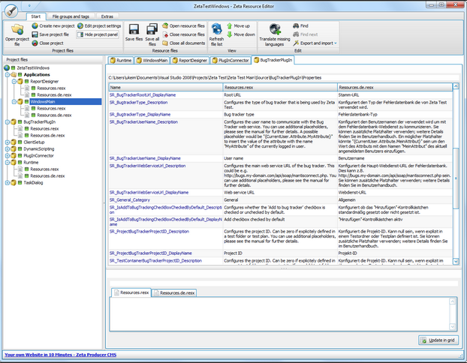Collapse Applications tree node

[x=8, y=75]
